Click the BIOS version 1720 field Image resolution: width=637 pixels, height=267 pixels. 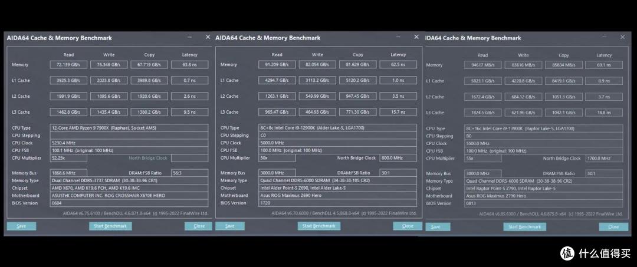(x=337, y=203)
